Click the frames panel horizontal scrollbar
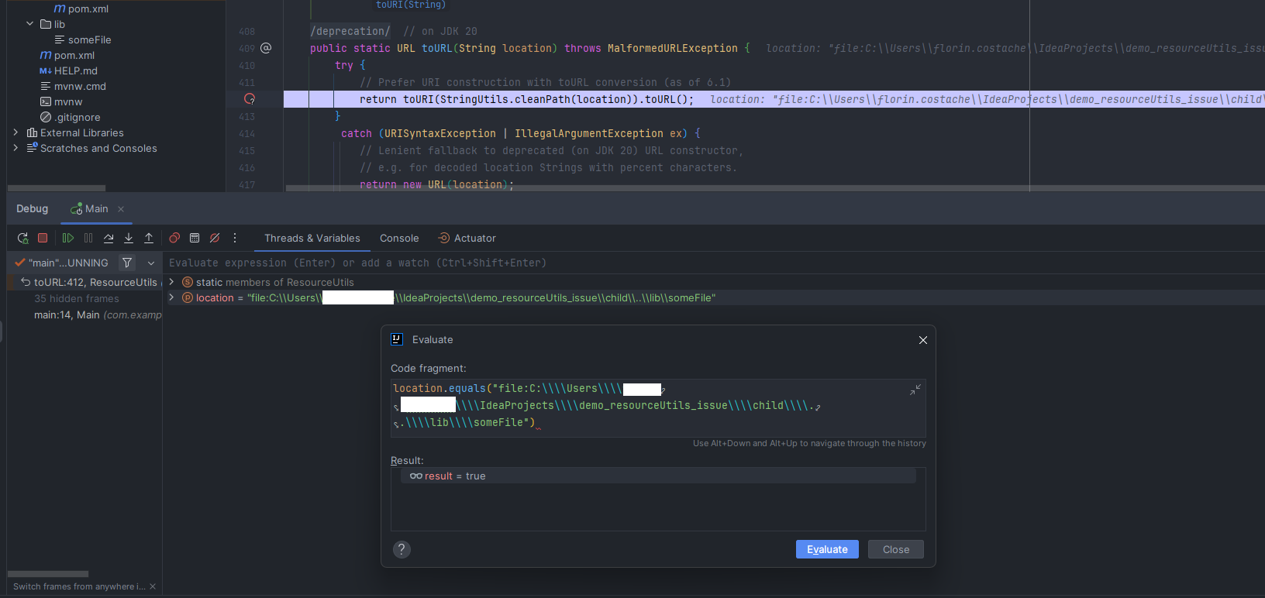Image resolution: width=1265 pixels, height=598 pixels. coord(48,574)
